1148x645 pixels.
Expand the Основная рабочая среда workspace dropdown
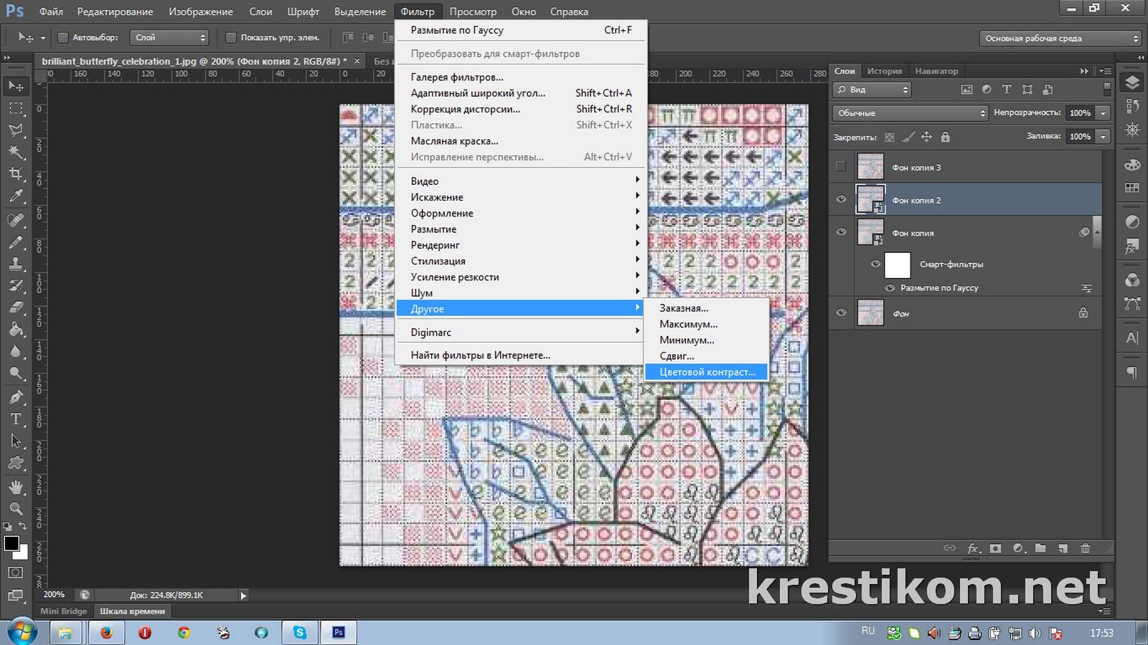pyautogui.click(x=1060, y=39)
